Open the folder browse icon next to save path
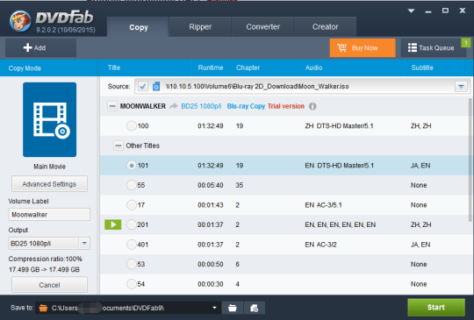This screenshot has height=320, width=474. pyautogui.click(x=232, y=308)
